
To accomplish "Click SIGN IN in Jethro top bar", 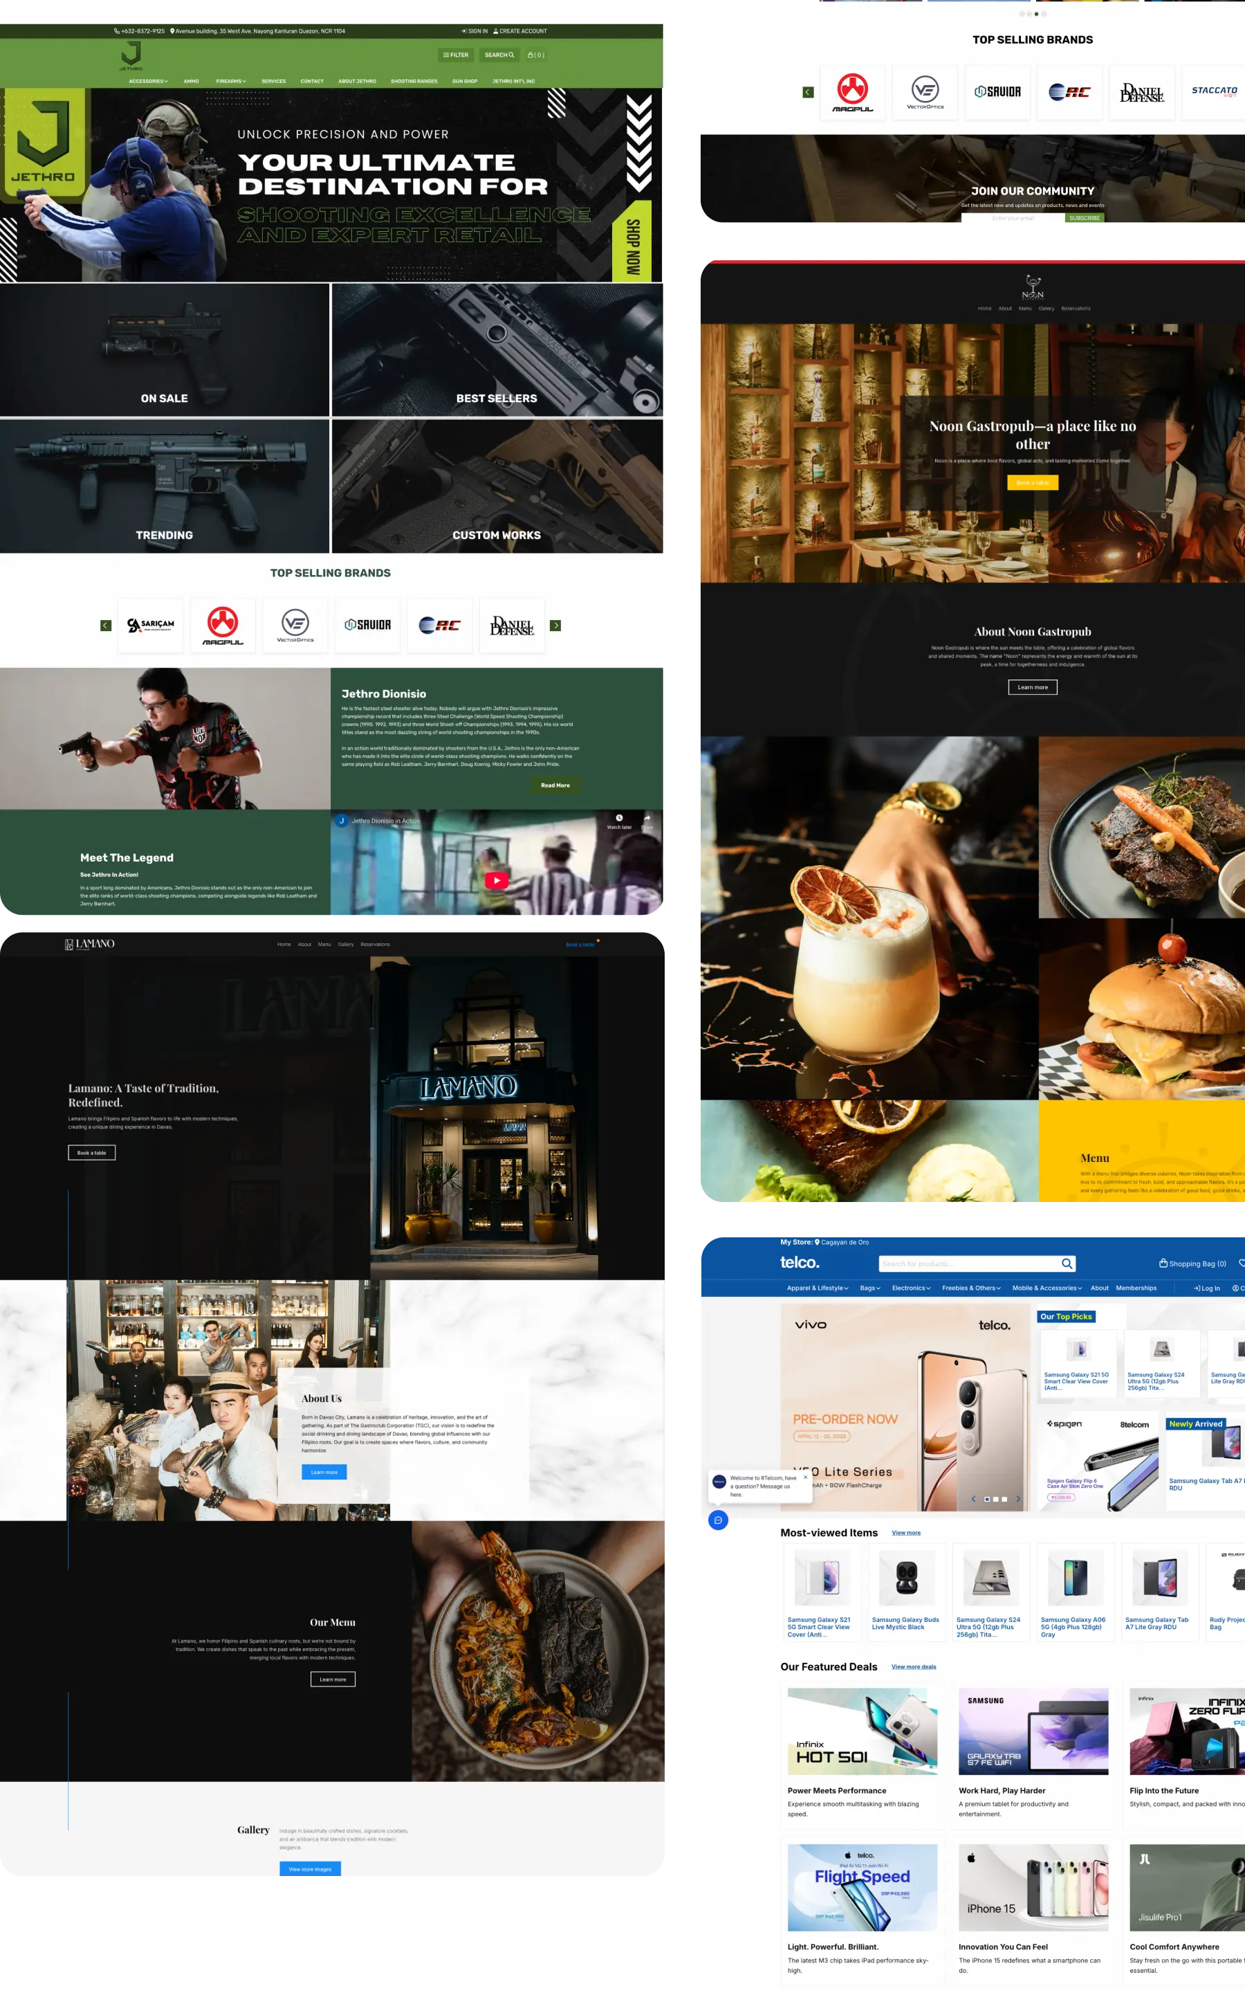I will click(x=474, y=31).
